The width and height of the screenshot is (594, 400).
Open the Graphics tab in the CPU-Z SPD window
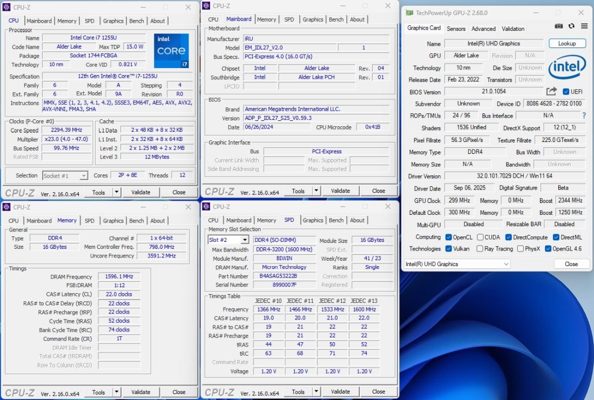(313, 220)
